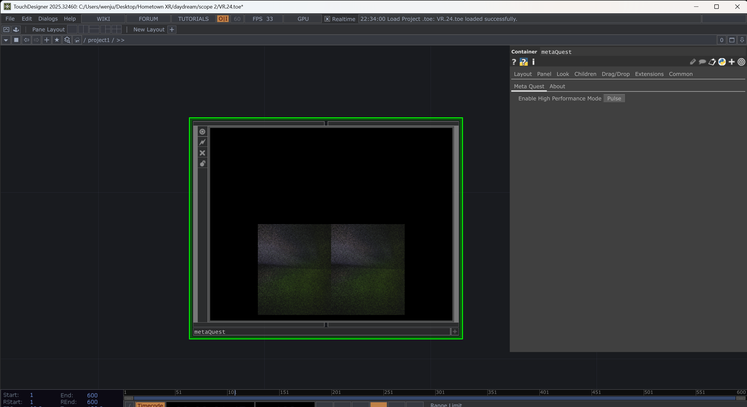Open the Python help icon in parameters
Image resolution: width=747 pixels, height=407 pixels.
[524, 62]
